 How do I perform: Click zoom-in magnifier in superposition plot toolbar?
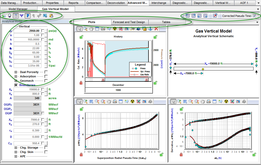(x=85, y=101)
